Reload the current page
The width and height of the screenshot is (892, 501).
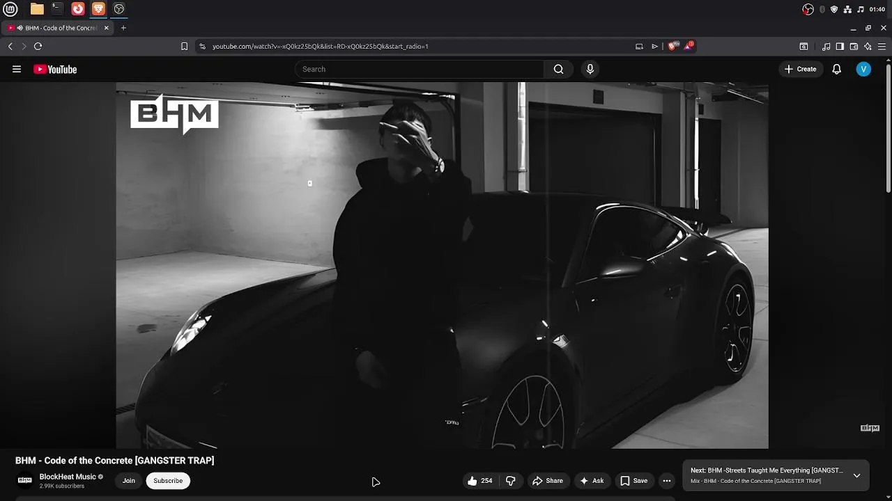[38, 46]
